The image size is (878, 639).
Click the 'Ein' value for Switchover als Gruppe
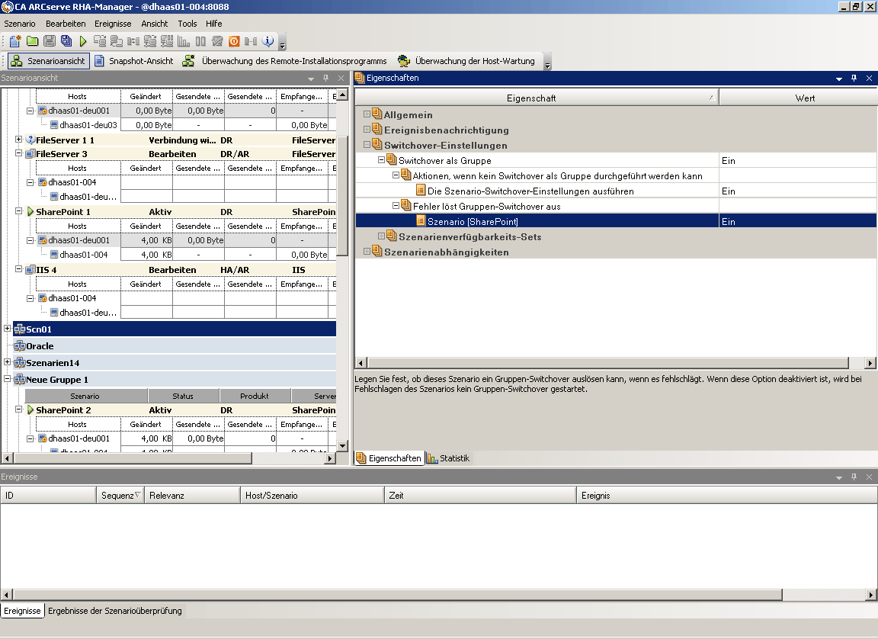point(729,161)
